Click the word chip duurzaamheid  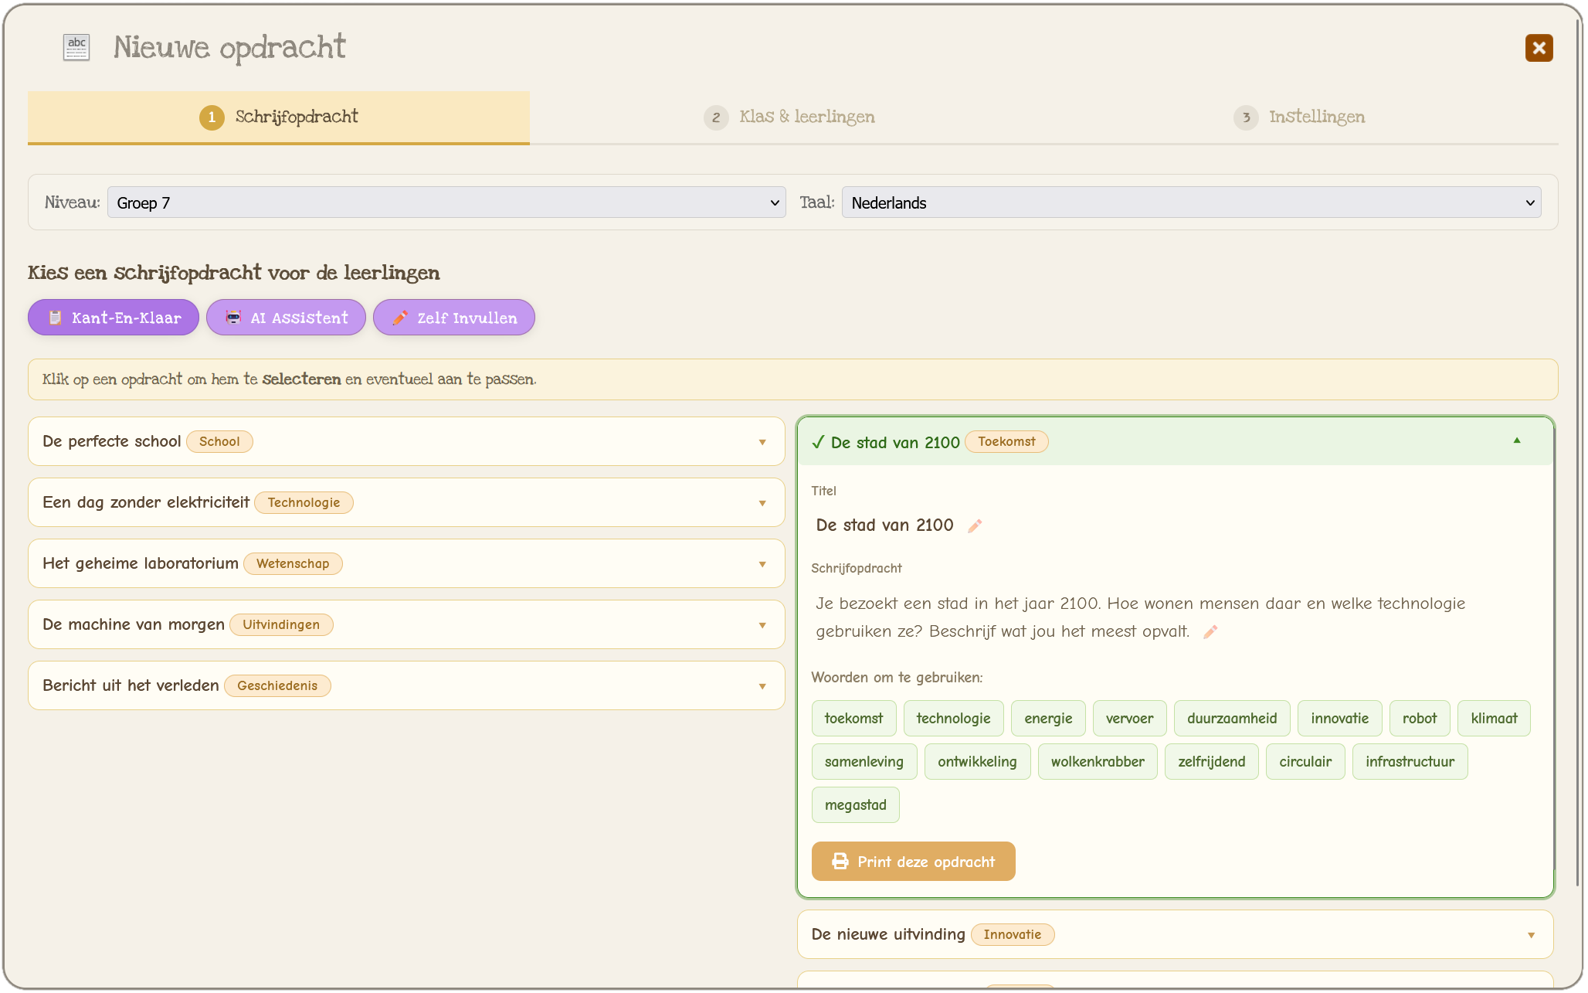pos(1232,719)
